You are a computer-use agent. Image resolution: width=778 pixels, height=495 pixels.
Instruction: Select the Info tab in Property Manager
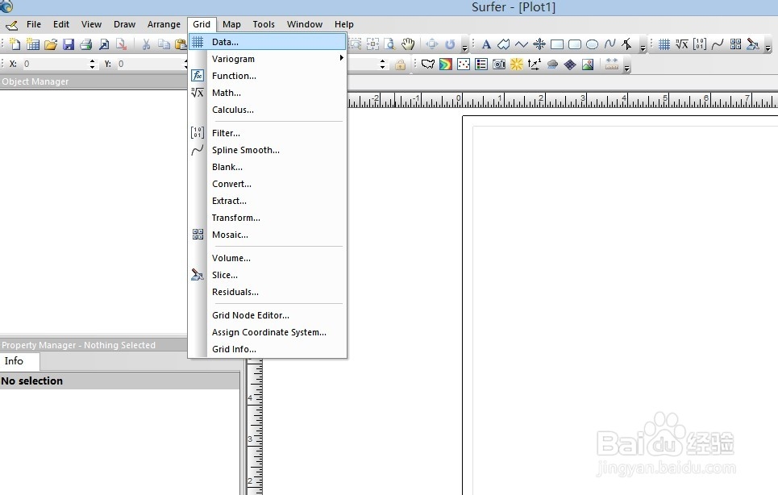click(19, 361)
